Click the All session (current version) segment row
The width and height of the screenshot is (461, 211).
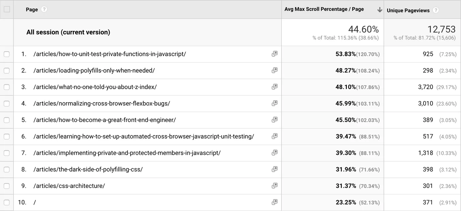[x=68, y=32]
